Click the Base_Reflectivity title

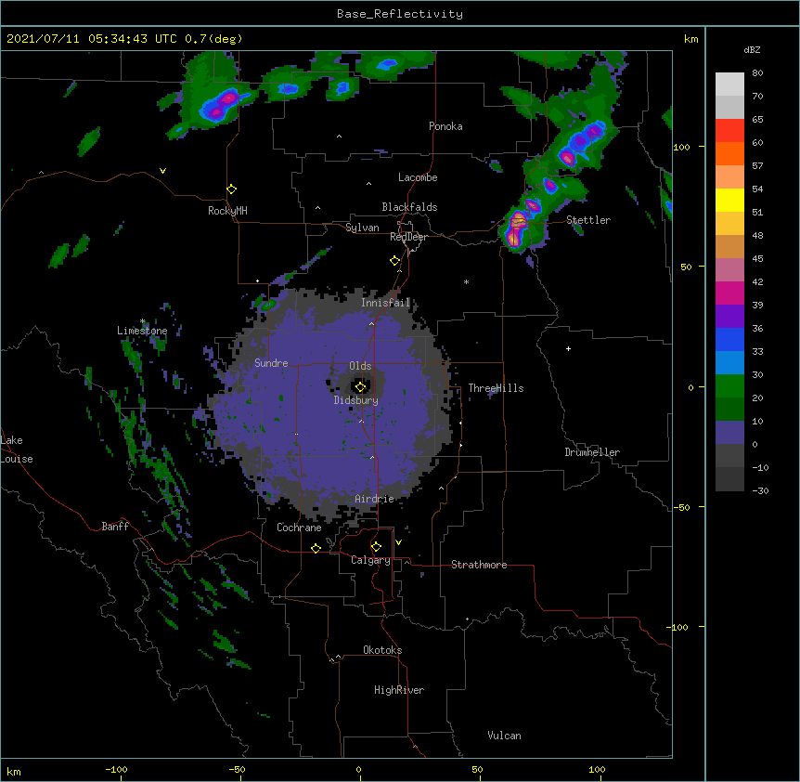click(400, 14)
